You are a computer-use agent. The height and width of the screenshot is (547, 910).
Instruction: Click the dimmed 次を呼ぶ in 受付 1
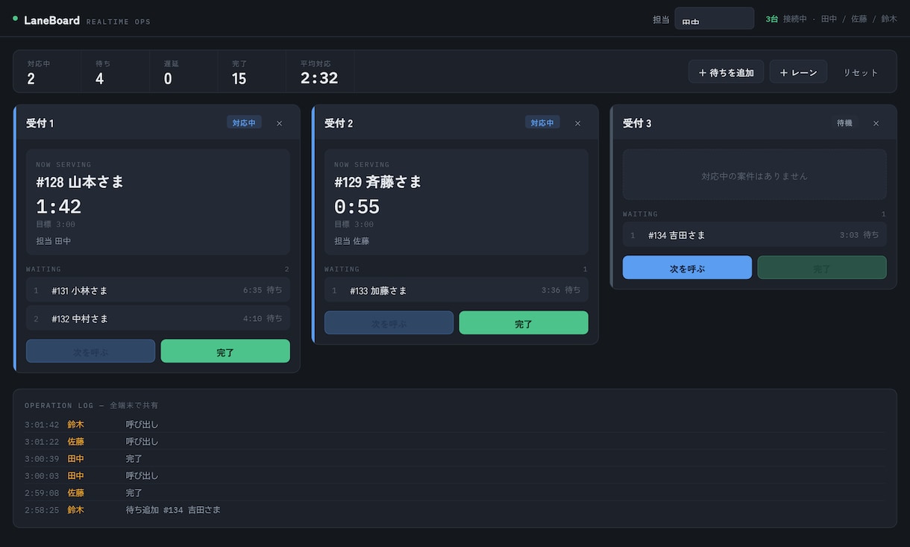tap(90, 351)
